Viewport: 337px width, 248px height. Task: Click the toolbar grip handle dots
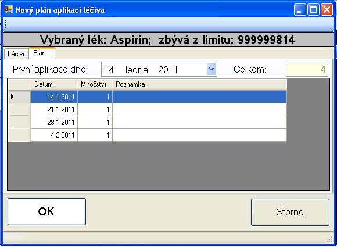point(5,24)
